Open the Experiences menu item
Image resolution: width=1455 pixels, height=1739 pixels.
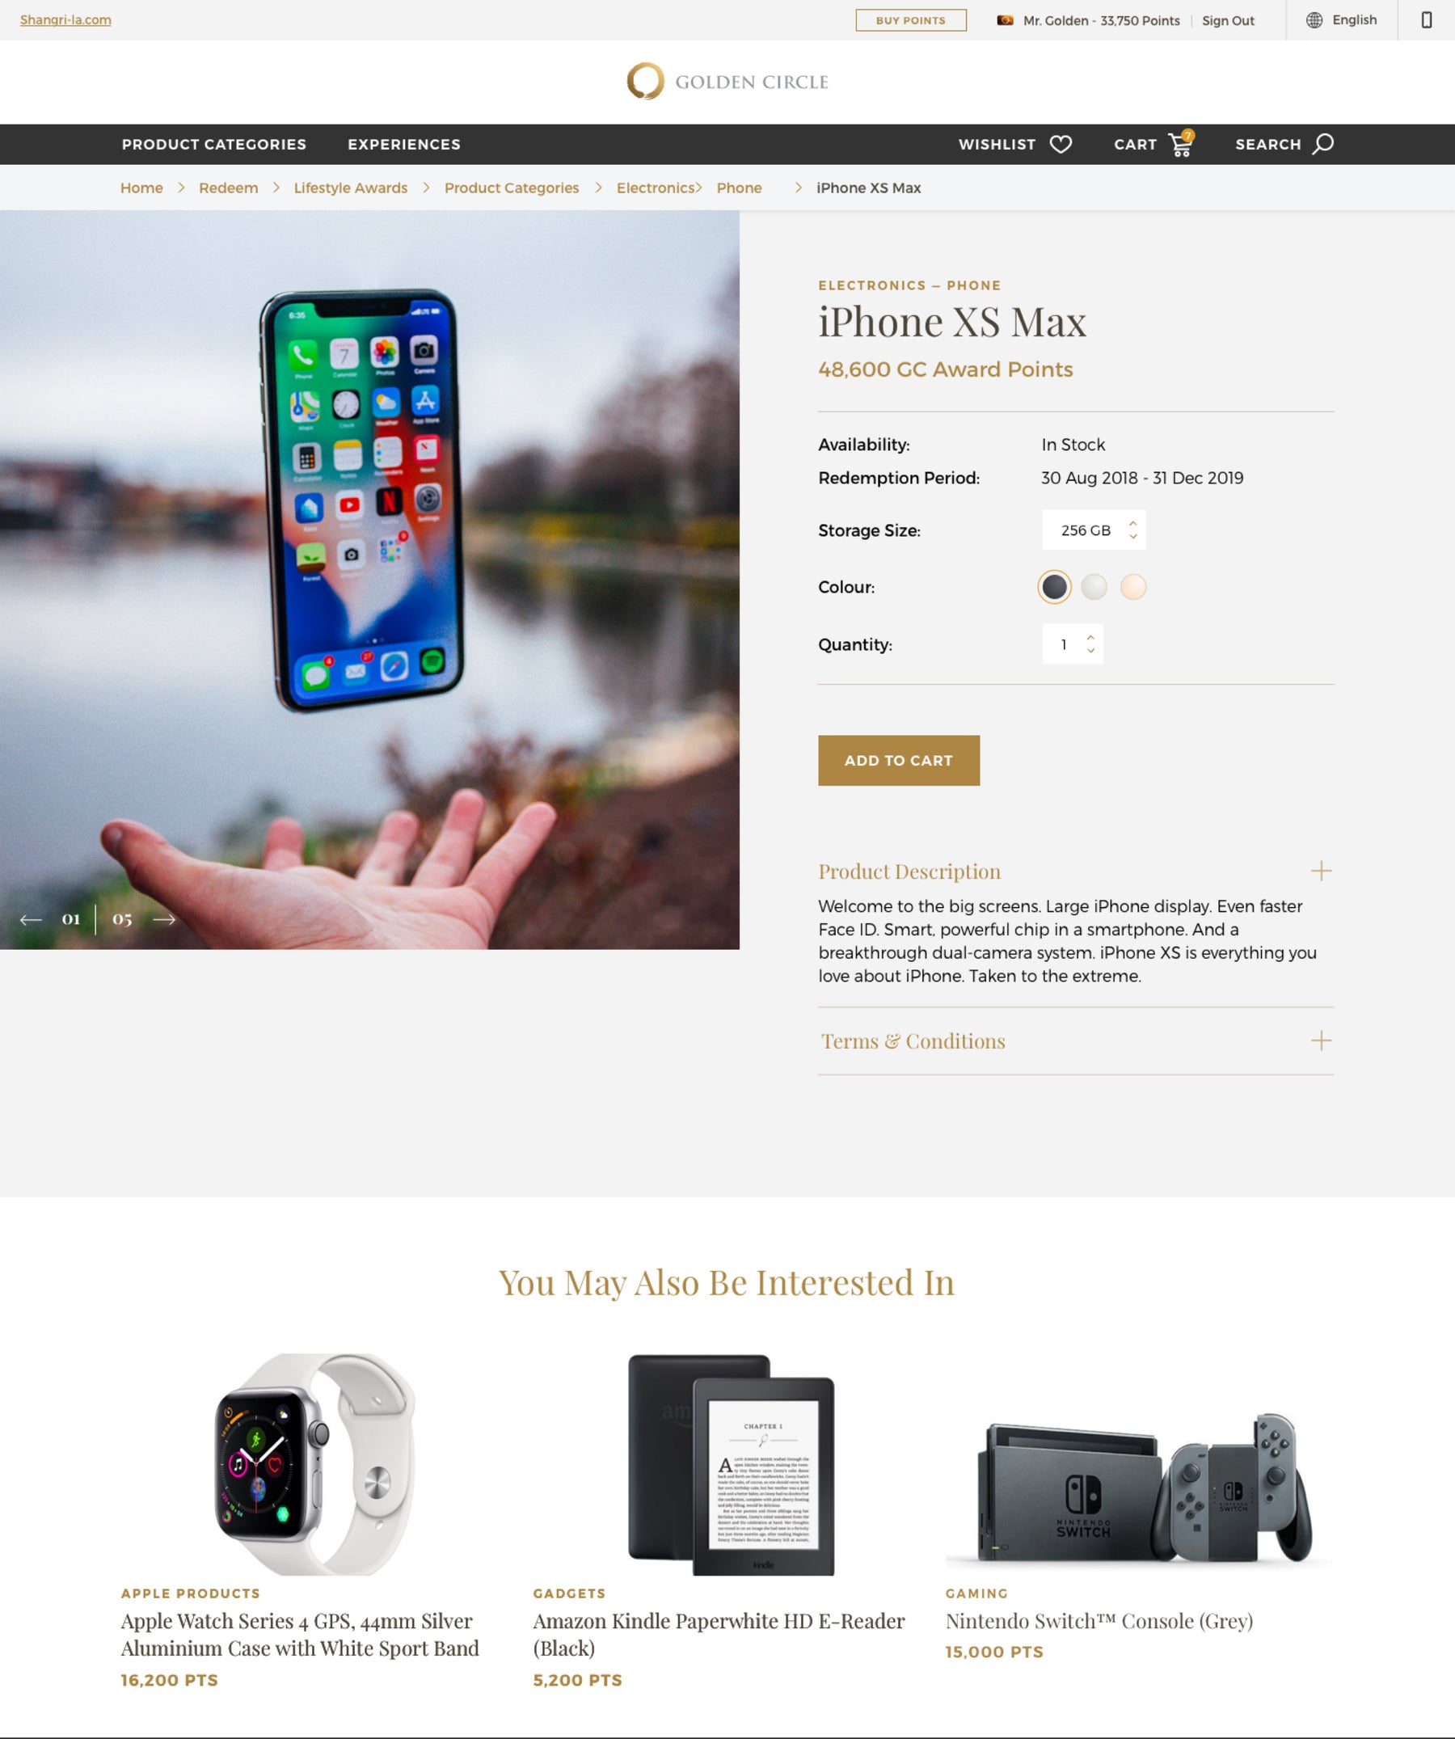[404, 144]
